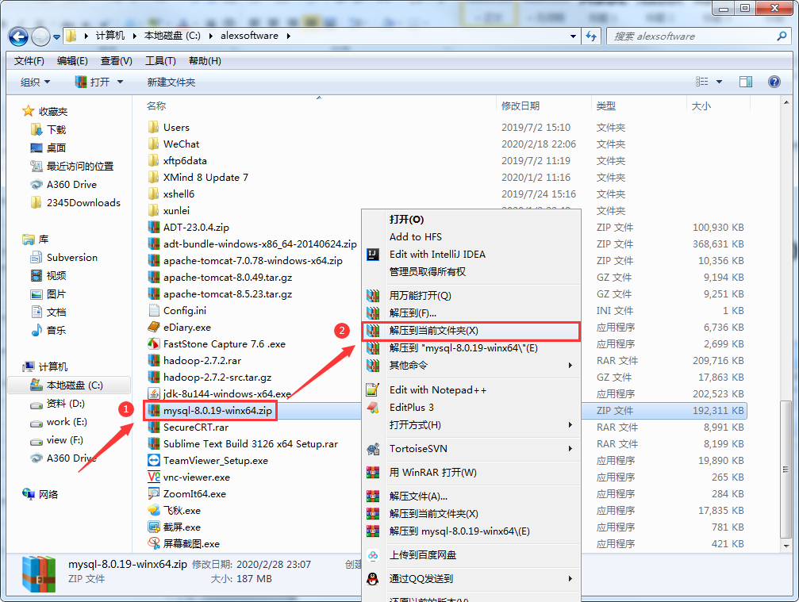The image size is (799, 602).
Task: Click the TeamViewer_Setup.exe icon
Action: point(153,460)
